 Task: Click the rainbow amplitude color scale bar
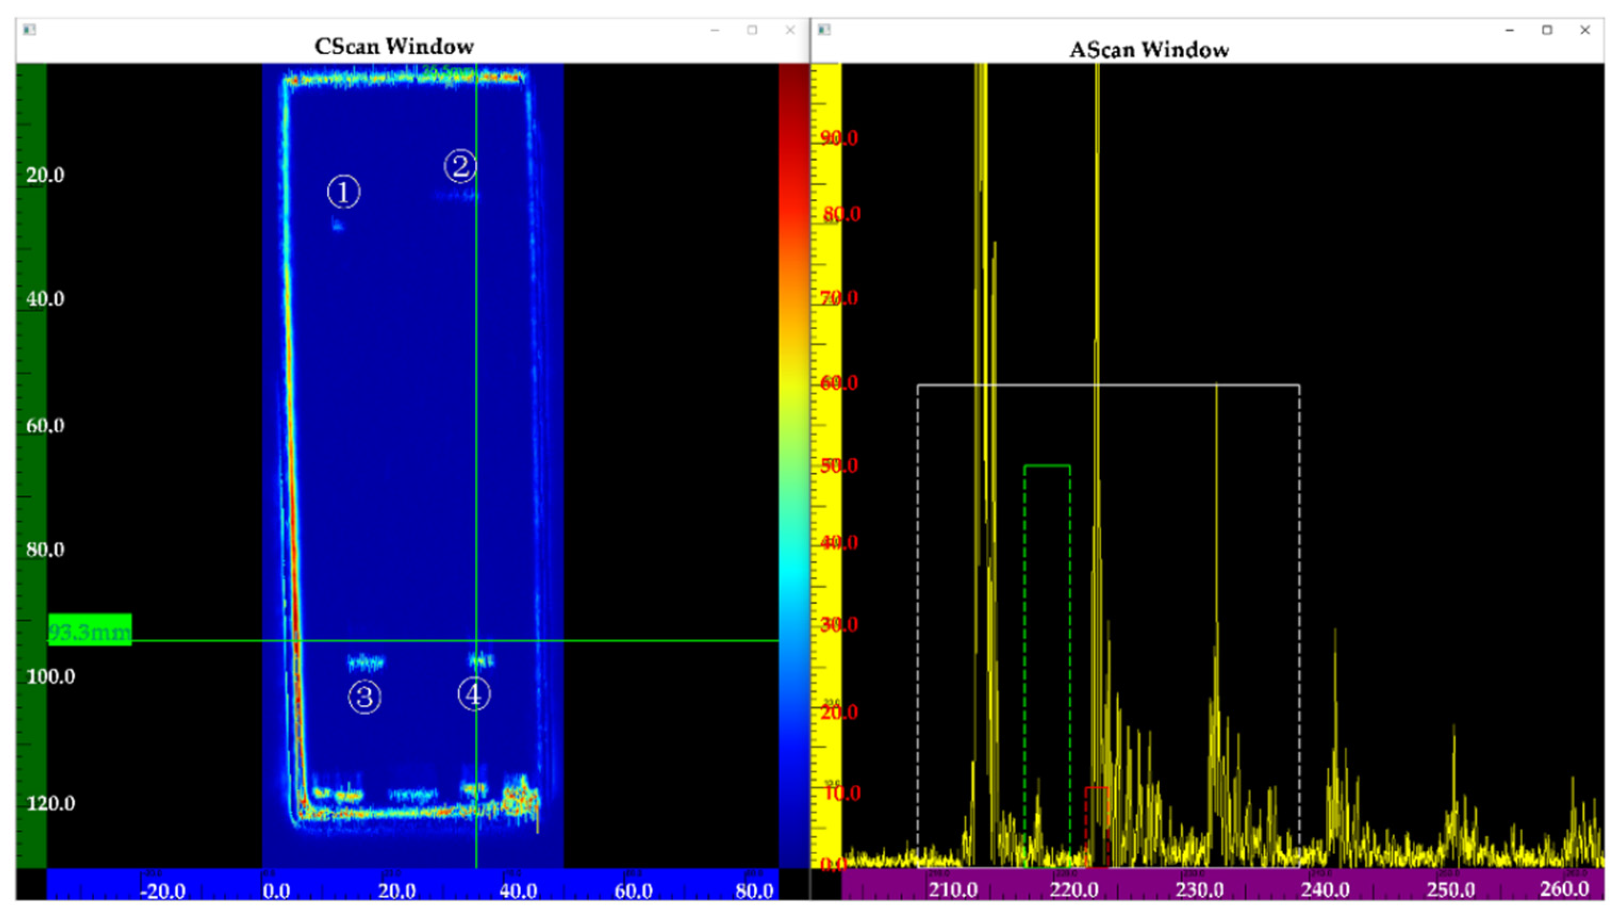point(794,465)
